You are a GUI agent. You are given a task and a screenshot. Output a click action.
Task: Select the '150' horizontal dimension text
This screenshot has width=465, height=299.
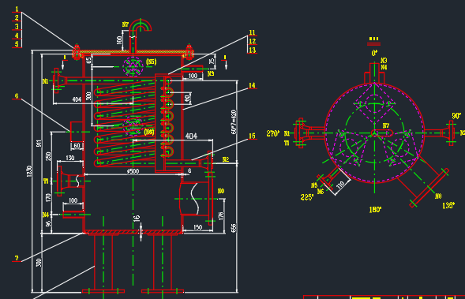tap(198, 227)
